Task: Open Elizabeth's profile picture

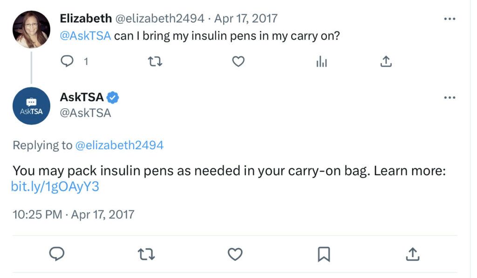Action: tap(30, 28)
